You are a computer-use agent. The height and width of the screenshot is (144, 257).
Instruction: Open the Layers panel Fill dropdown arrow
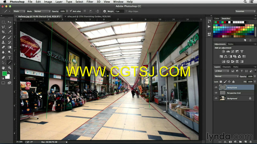pyautogui.click(x=254, y=82)
